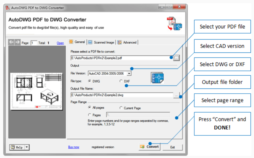Click the PDF to DWG logo icon
The image size is (254, 158).
pos(175,24)
